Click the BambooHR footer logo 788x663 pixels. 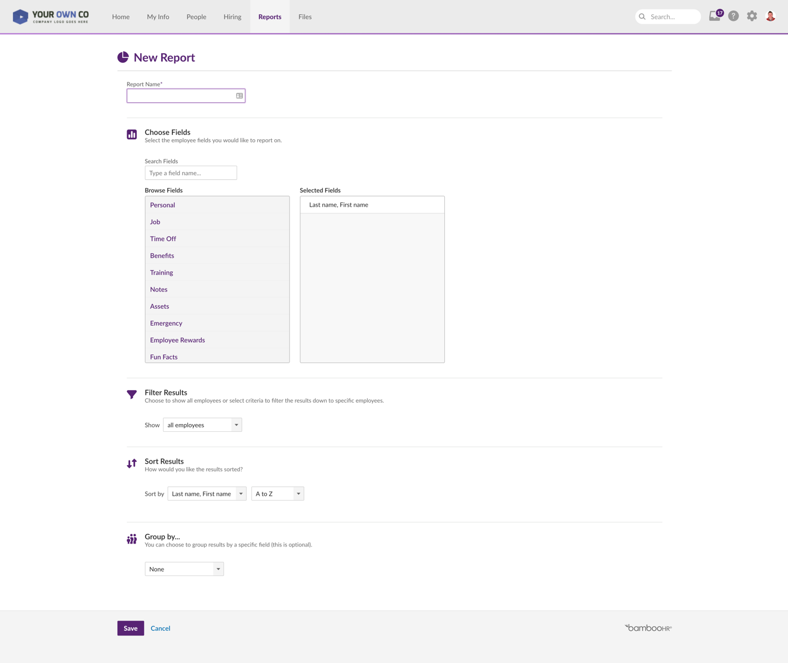point(648,628)
